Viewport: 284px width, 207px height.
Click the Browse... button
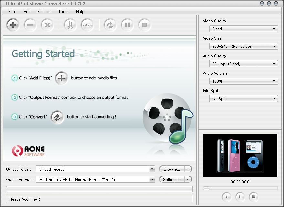[172, 169]
